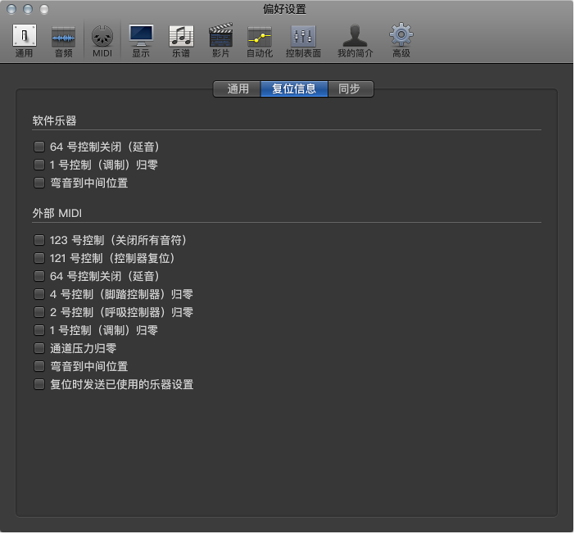Close the 偏好设置 window
Image resolution: width=575 pixels, height=534 pixels.
click(11, 9)
